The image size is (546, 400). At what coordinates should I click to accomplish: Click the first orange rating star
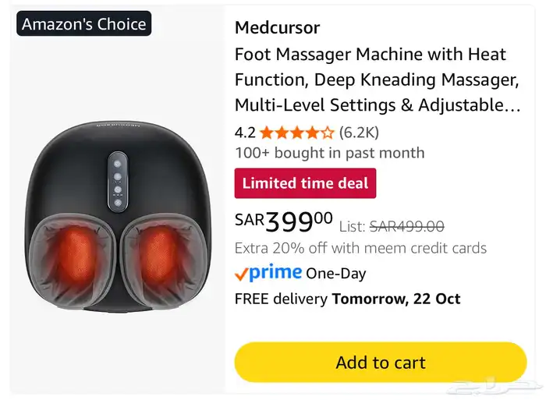coord(267,133)
